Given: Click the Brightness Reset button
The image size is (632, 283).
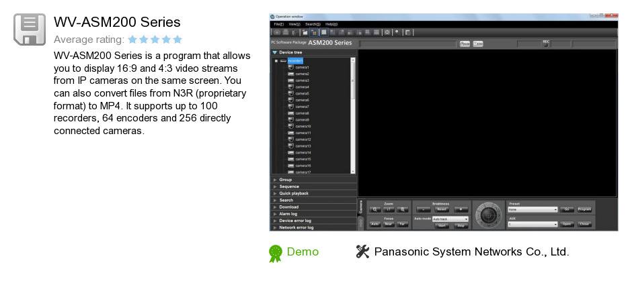Looking at the screenshot, I should tap(442, 209).
